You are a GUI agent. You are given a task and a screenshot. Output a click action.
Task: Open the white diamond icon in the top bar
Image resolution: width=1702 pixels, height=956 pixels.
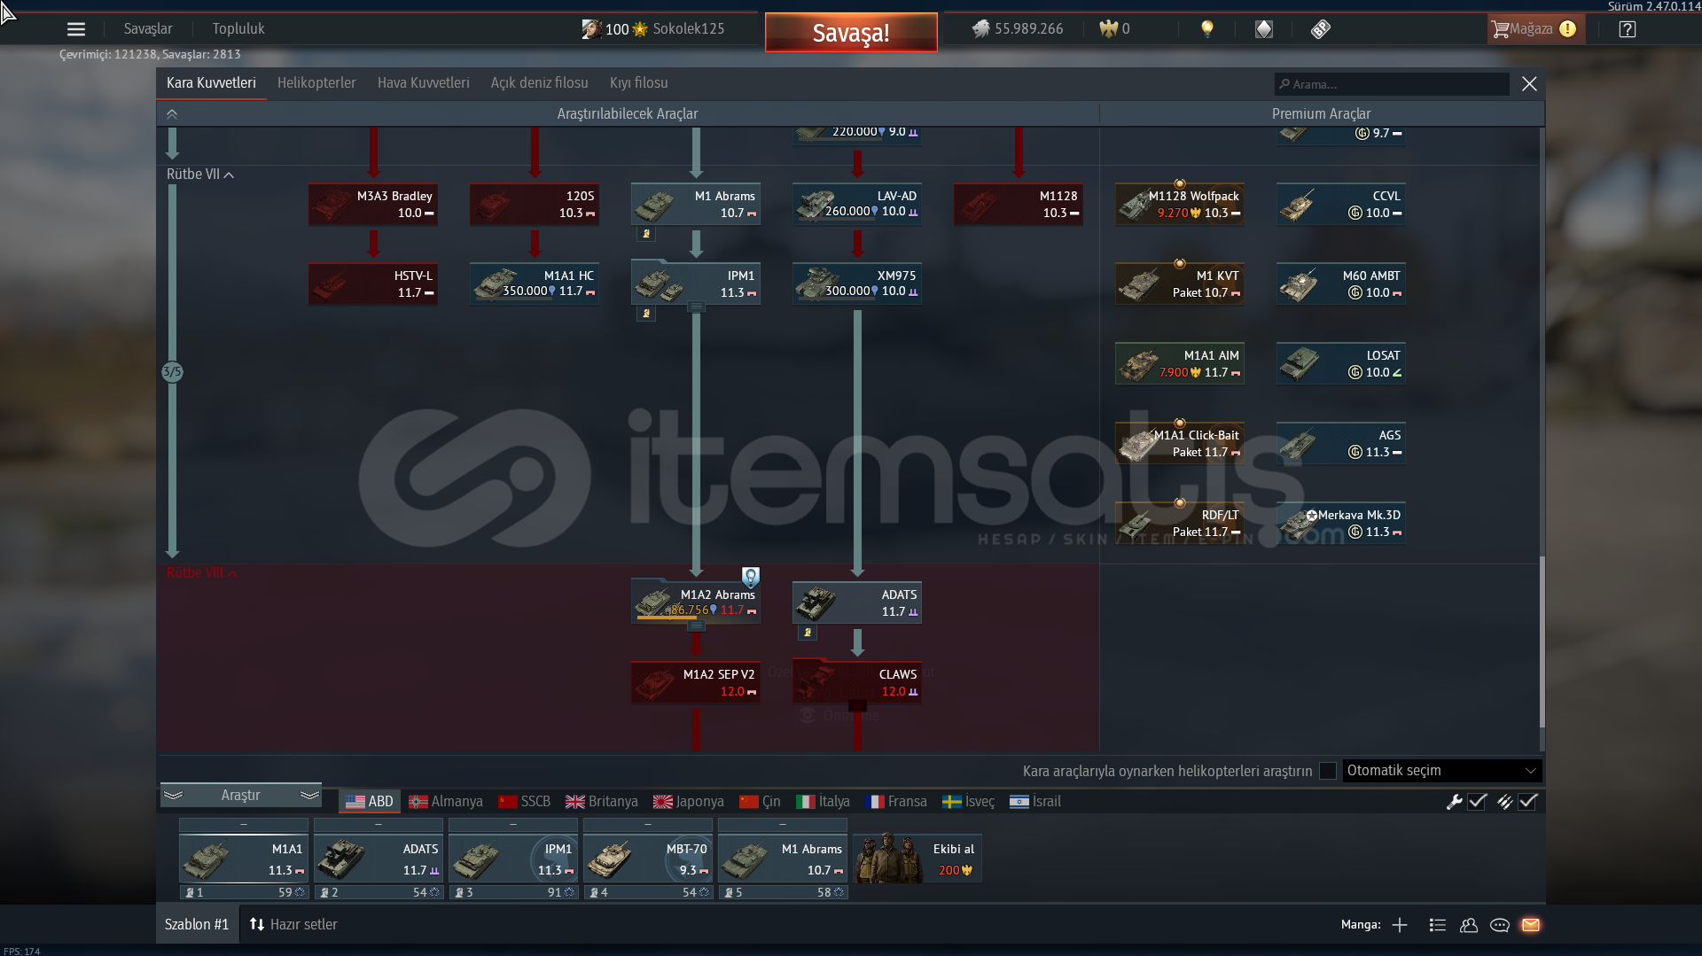pos(1264,29)
